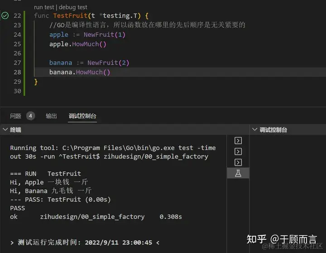
Task: Open the 问题 problems tab
Action: (15, 116)
